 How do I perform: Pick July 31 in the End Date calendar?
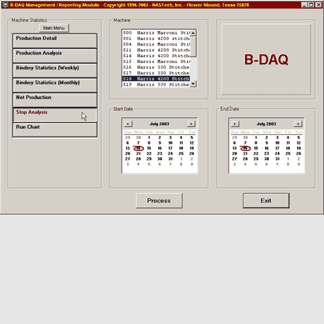pos(277,159)
